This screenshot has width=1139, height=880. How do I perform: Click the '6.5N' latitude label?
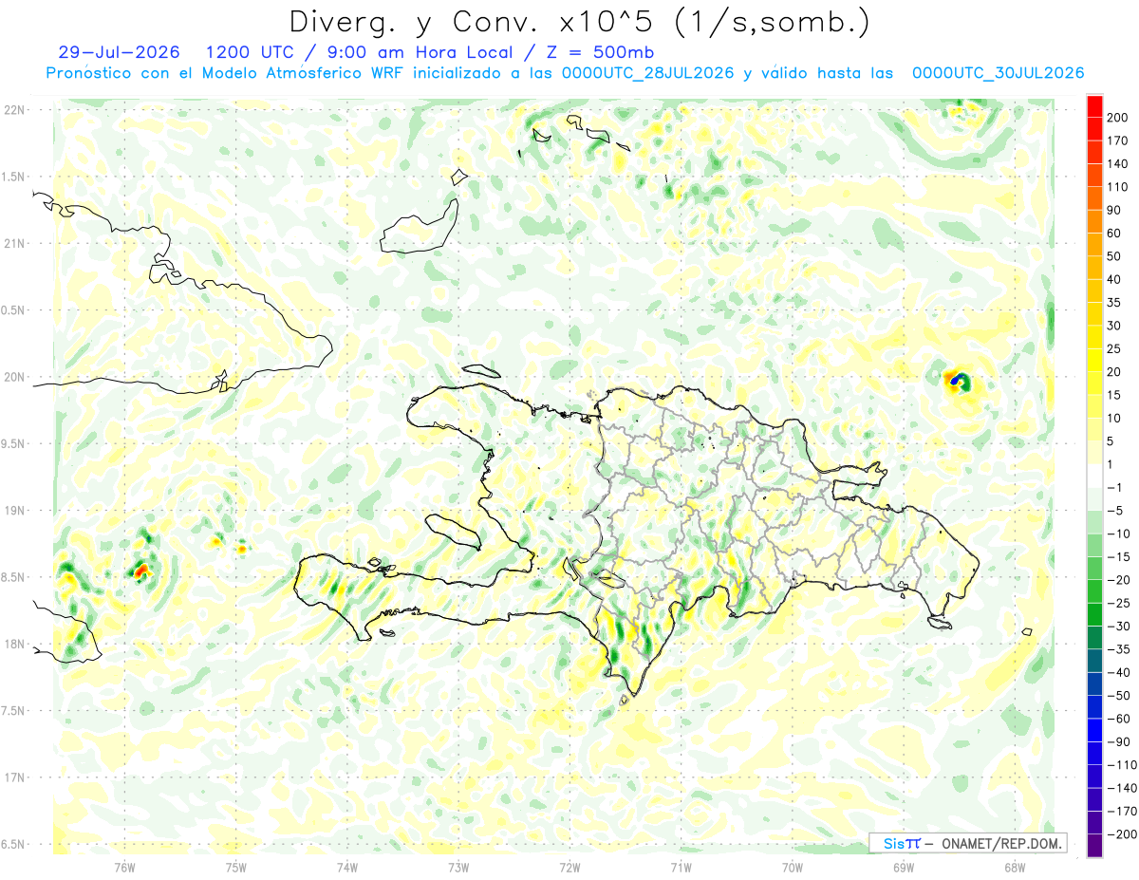pos(13,844)
